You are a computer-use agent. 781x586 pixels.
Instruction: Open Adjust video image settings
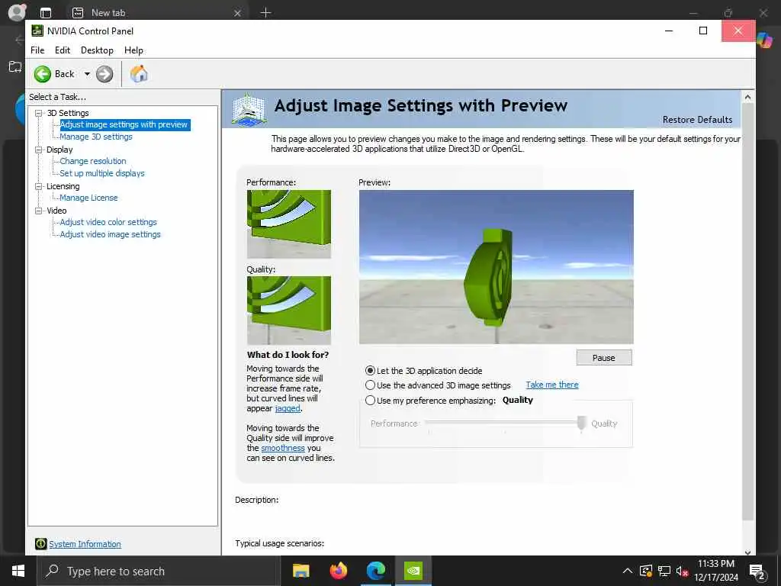pos(111,234)
